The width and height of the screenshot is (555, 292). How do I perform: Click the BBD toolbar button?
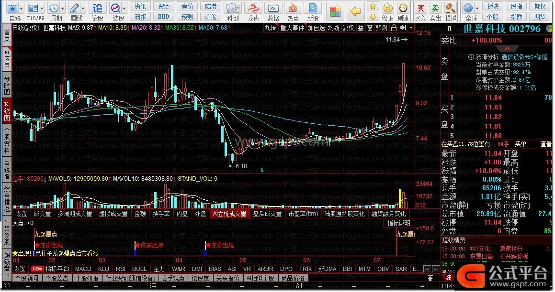[x=163, y=17]
